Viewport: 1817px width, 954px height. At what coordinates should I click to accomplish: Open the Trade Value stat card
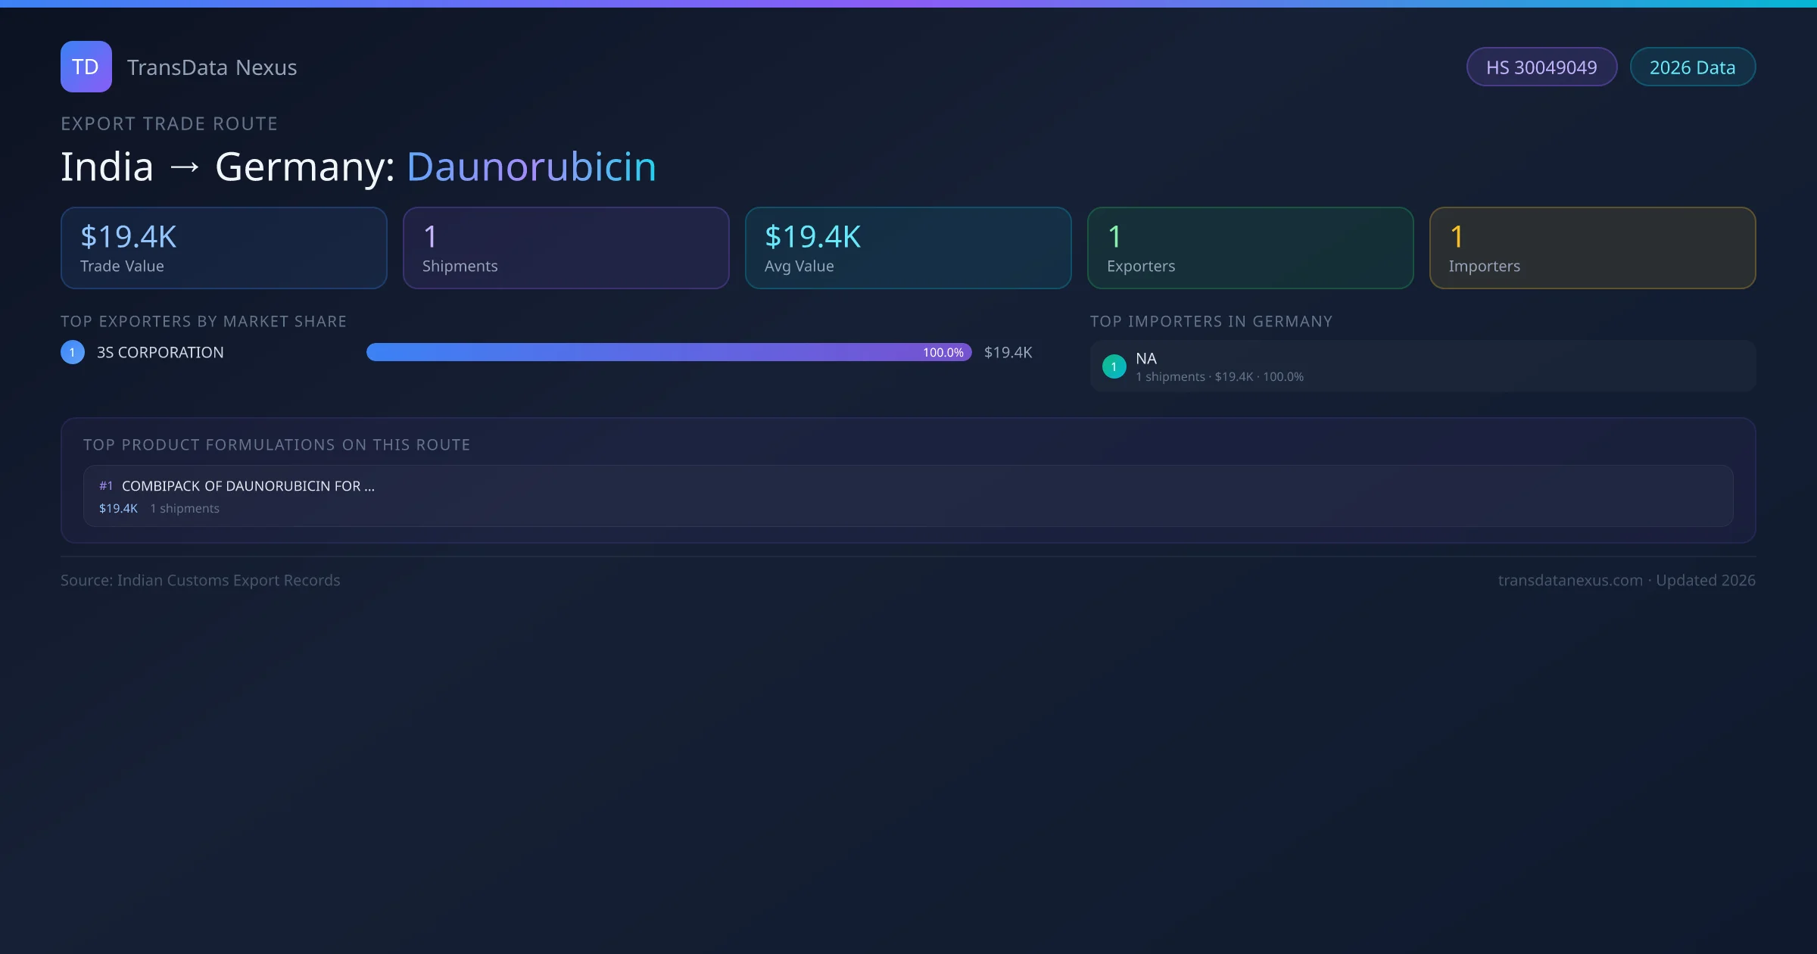[x=223, y=248]
